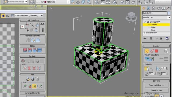The width and height of the screenshot is (172, 97).
Task: Click the Pin Stack icon below modifier stack
Action: click(x=145, y=39)
